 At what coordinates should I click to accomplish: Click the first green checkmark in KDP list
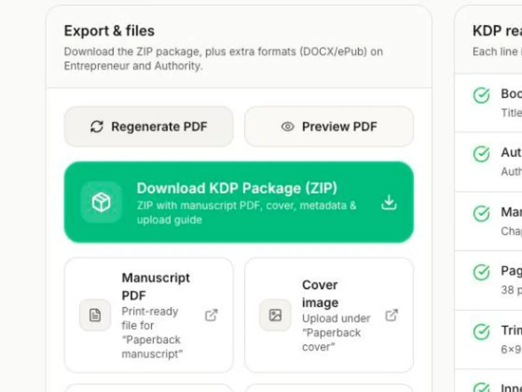point(482,95)
